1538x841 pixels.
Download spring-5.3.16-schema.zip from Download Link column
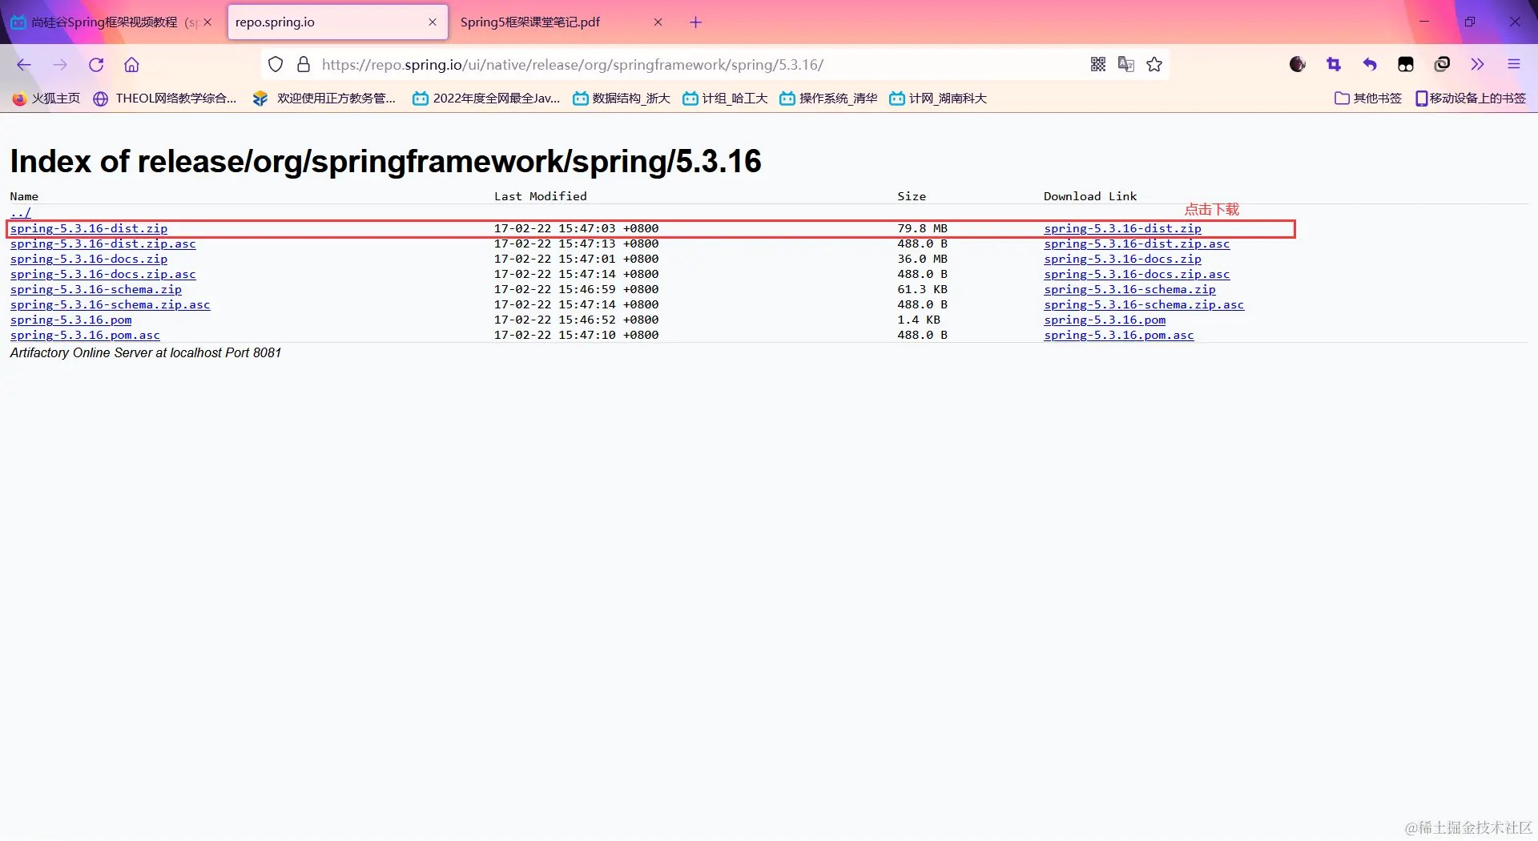pos(1129,289)
